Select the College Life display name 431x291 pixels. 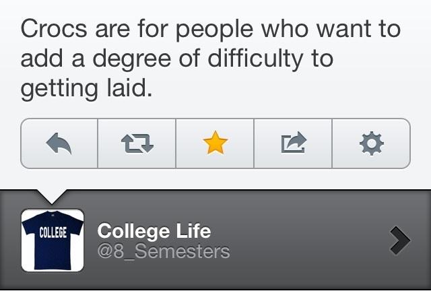pos(154,231)
